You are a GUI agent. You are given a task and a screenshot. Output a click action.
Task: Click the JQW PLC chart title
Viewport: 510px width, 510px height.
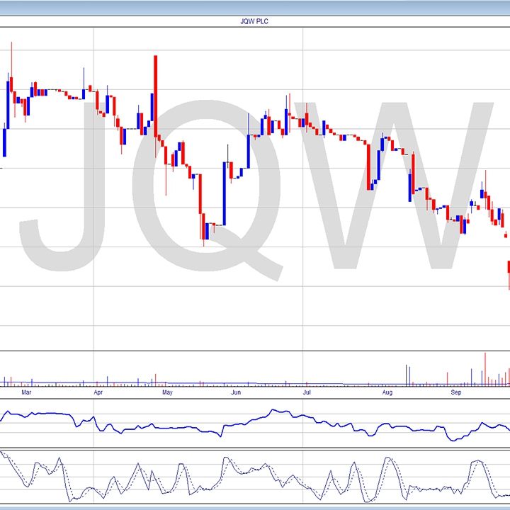pyautogui.click(x=255, y=21)
